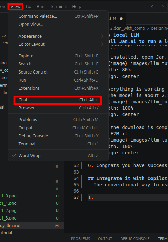This screenshot has height=242, width=168.
Task: Click the unsaved-changes dot on editor tab
Action: tap(121, 19)
